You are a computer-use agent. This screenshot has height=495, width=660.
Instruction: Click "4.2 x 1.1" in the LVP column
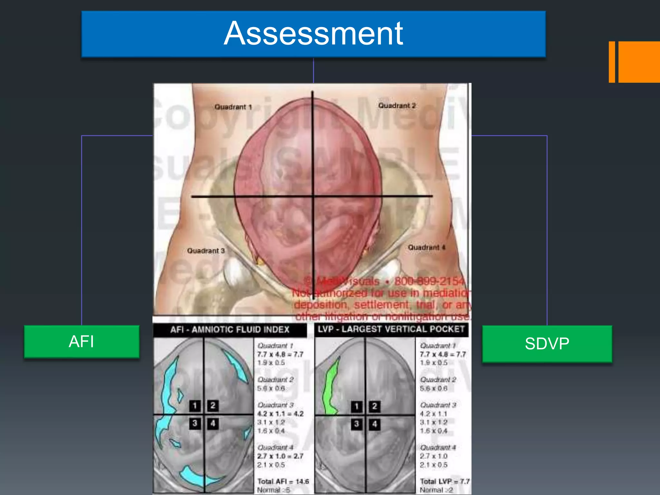[434, 413]
